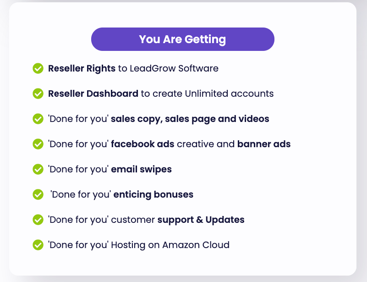367x282 pixels.
Task: Select 'sales copy, sales page and videos' text
Action: click(190, 119)
